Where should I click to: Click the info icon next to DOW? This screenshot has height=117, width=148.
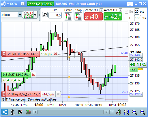click(23, 4)
